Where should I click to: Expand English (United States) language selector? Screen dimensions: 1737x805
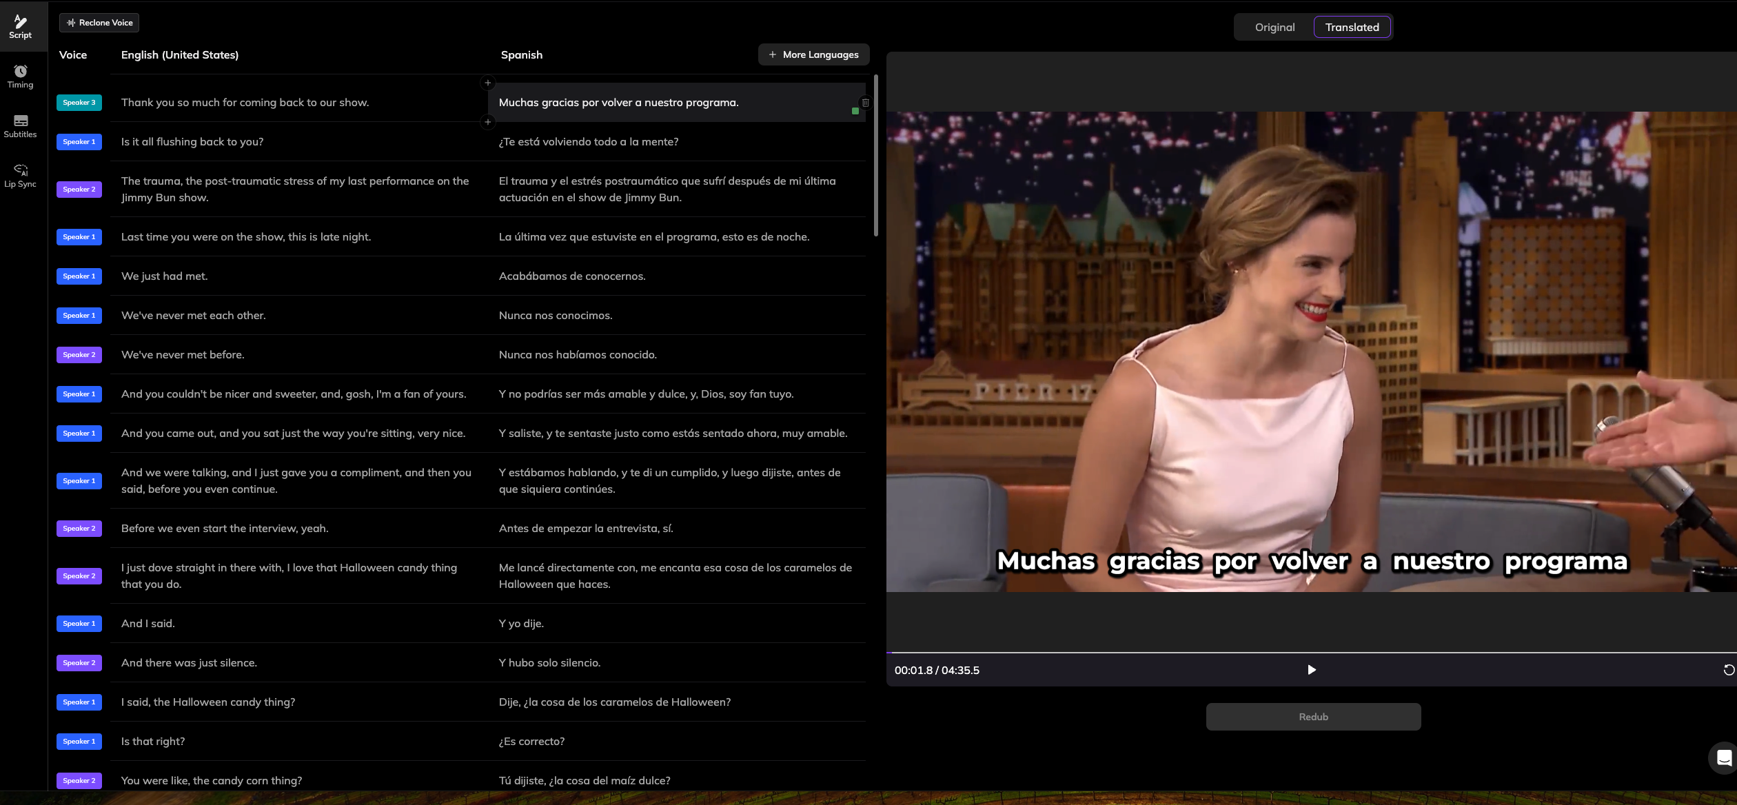pyautogui.click(x=179, y=54)
